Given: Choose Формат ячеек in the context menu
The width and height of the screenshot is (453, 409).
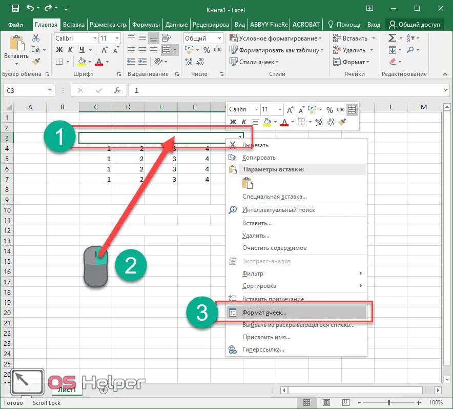Looking at the screenshot, I should pos(296,313).
